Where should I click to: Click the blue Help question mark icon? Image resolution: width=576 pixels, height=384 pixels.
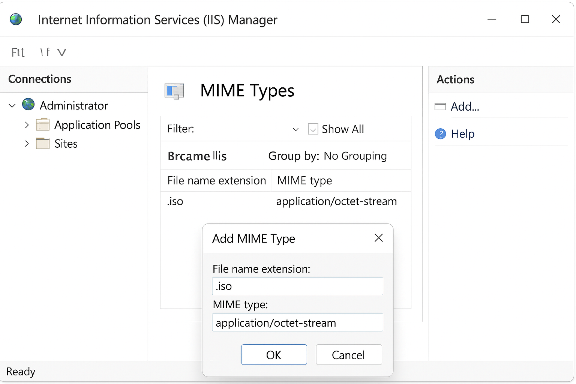[x=441, y=133]
